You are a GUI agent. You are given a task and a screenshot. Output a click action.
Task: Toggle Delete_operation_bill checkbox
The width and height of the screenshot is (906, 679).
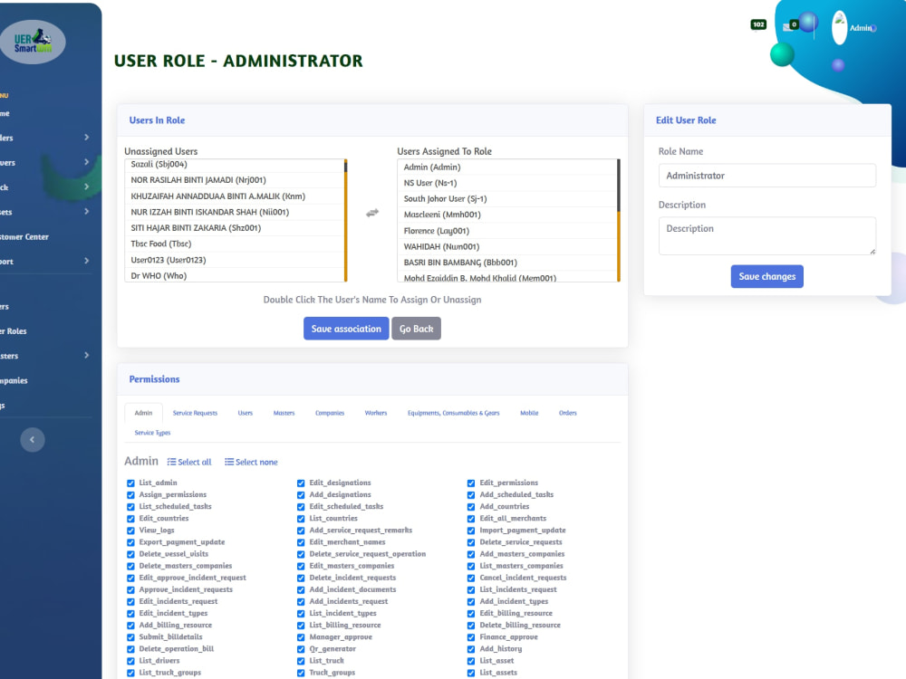(130, 649)
